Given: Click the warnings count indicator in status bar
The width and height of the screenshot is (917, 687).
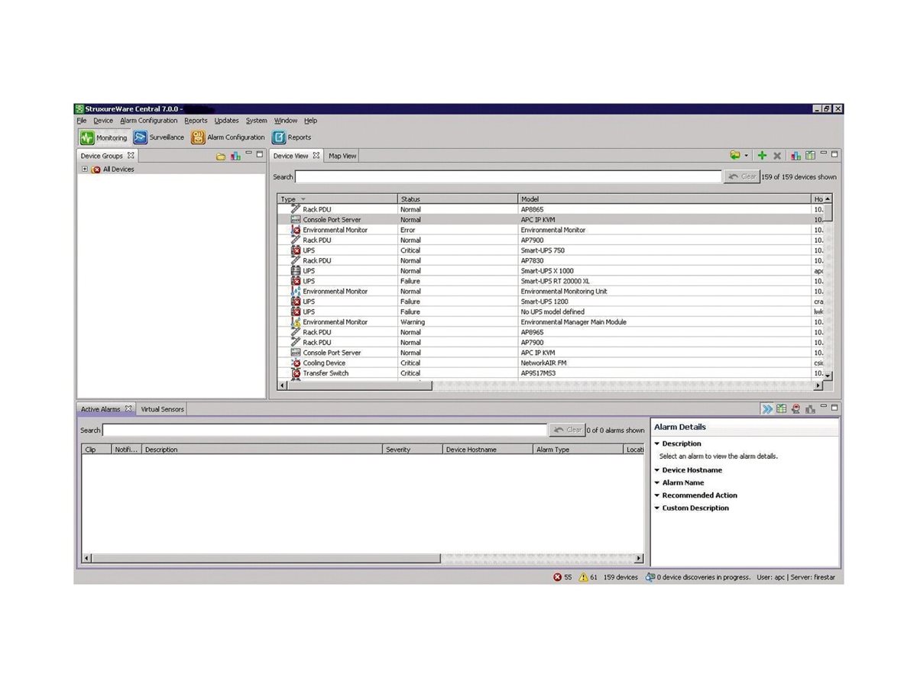Looking at the screenshot, I should pos(586,577).
